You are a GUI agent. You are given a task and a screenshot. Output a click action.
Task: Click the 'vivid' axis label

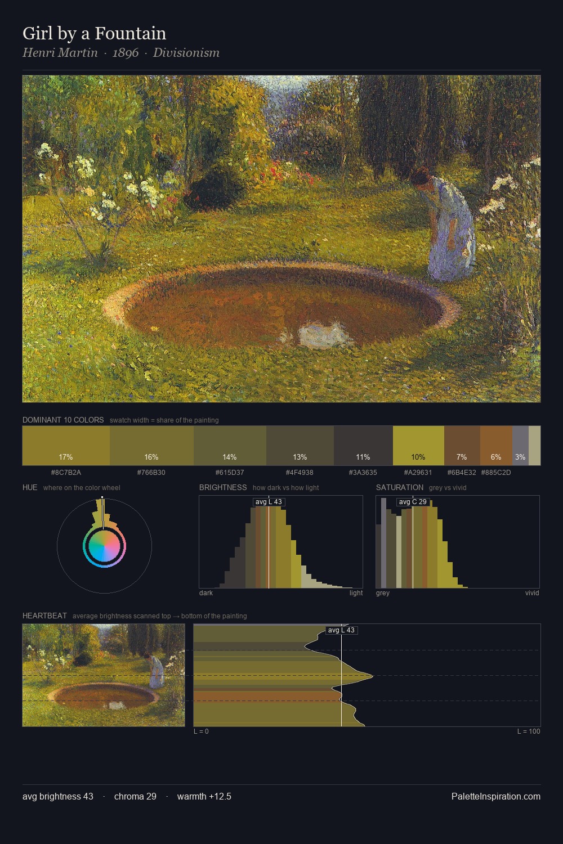point(532,593)
